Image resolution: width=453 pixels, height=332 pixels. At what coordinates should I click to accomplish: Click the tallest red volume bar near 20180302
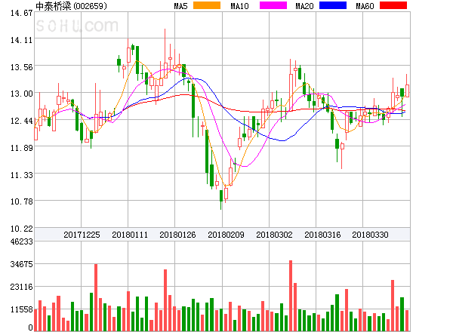tap(291, 296)
